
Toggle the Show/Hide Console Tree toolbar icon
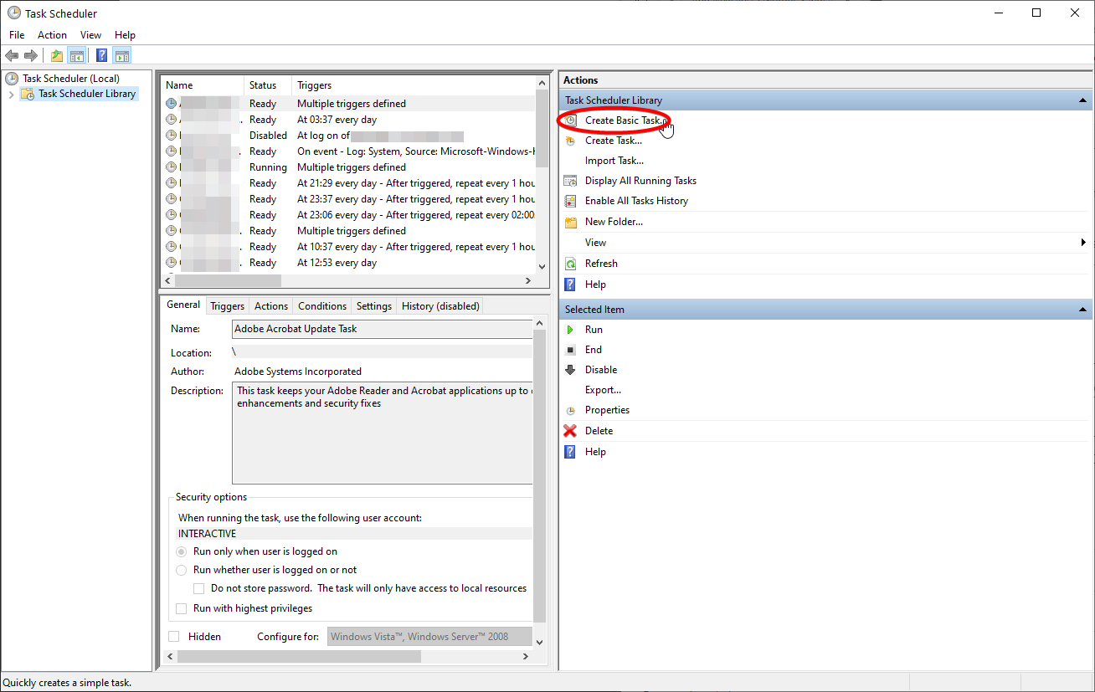click(76, 56)
